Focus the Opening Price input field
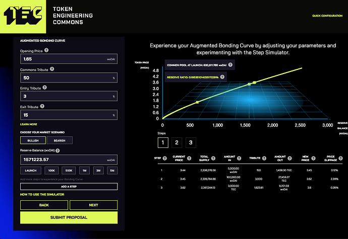 [69, 59]
